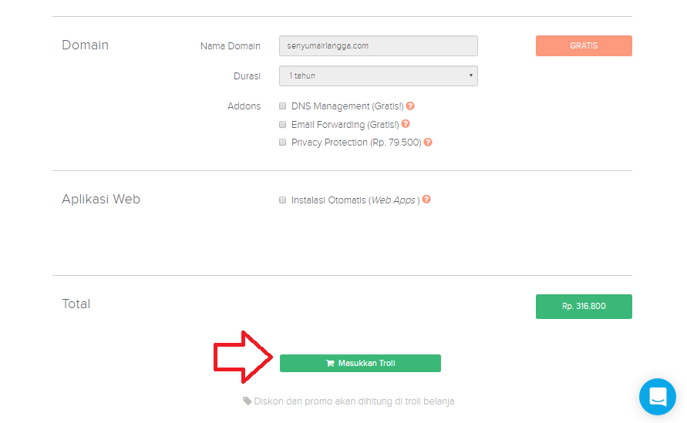Click the cart icon on Masukkan Troli

coord(330,364)
